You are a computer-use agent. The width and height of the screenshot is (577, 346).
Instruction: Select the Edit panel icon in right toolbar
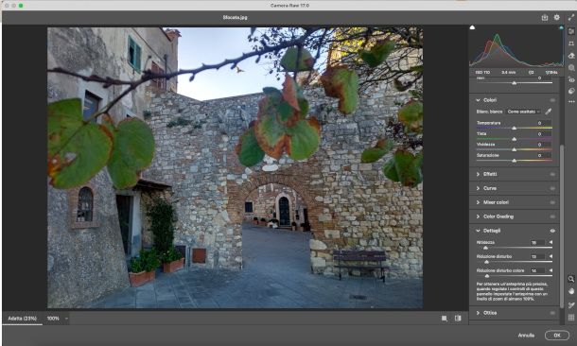point(571,31)
